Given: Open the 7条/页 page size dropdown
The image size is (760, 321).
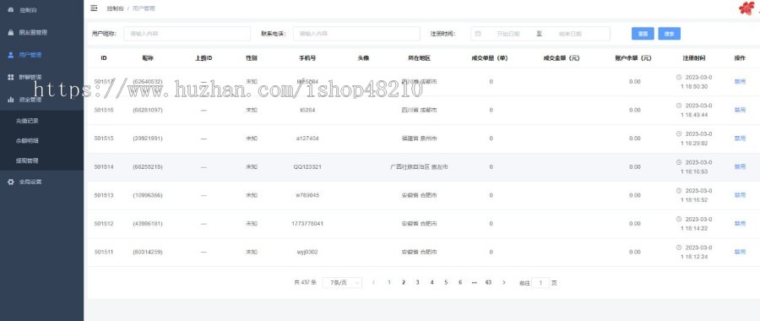Looking at the screenshot, I should 342,282.
